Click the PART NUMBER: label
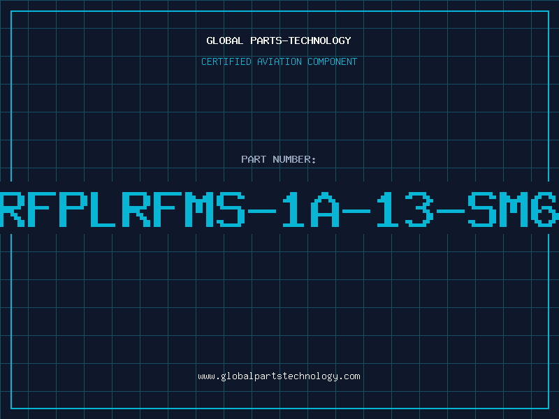Screen dimensions: 559x419 (279, 159)
